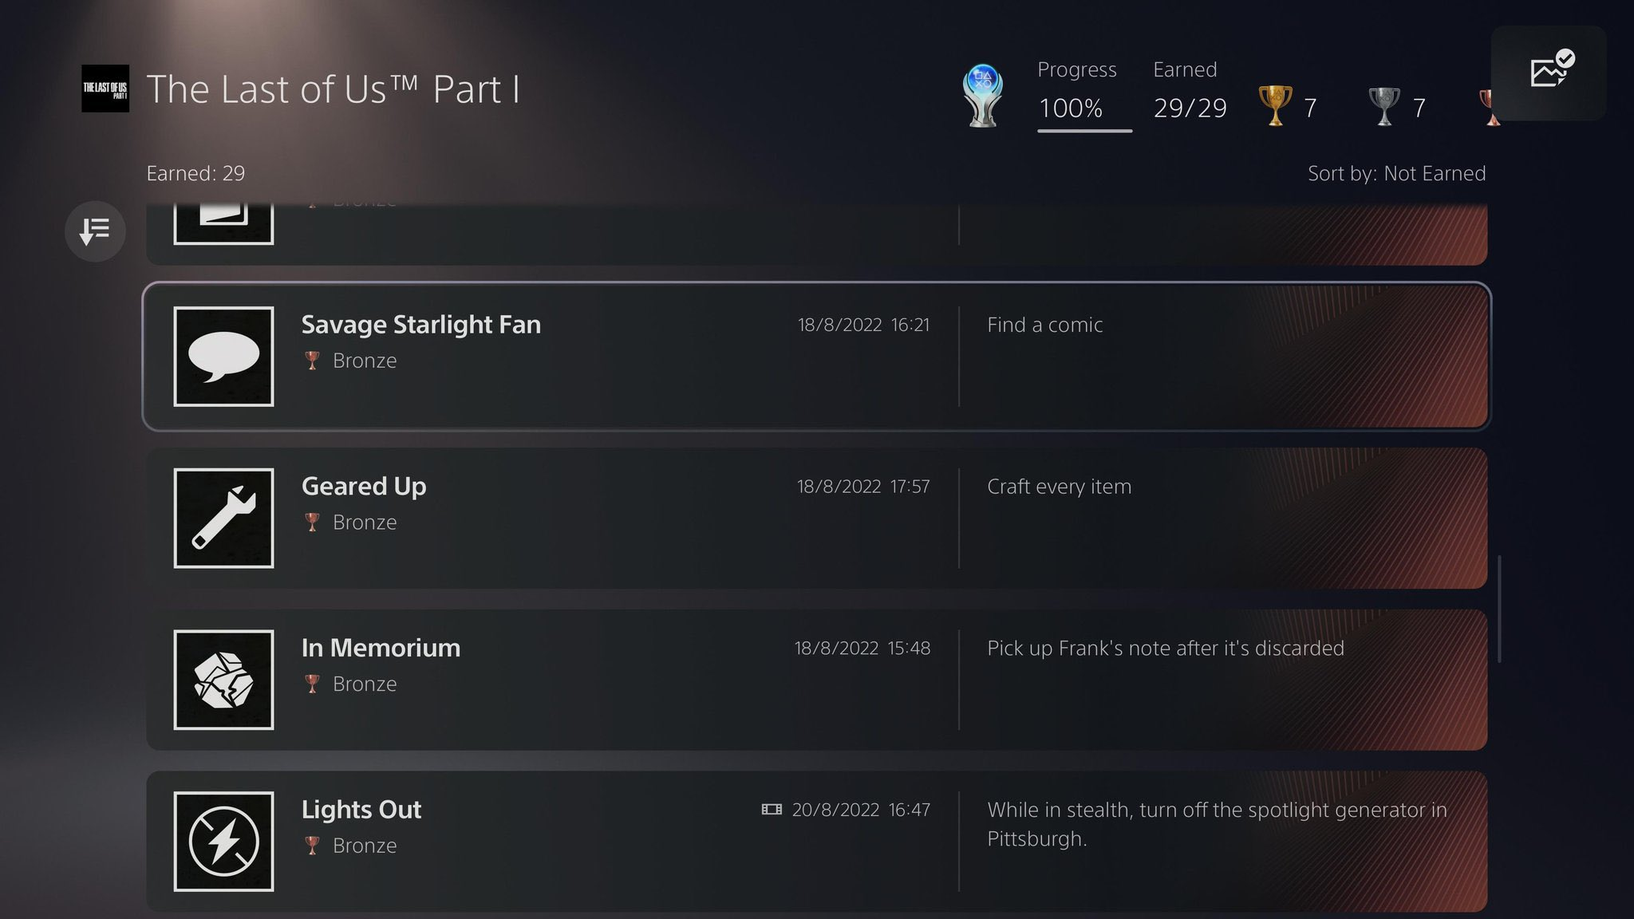The width and height of the screenshot is (1634, 919).
Task: Select the Geared Up trophy row
Action: pyautogui.click(x=815, y=519)
